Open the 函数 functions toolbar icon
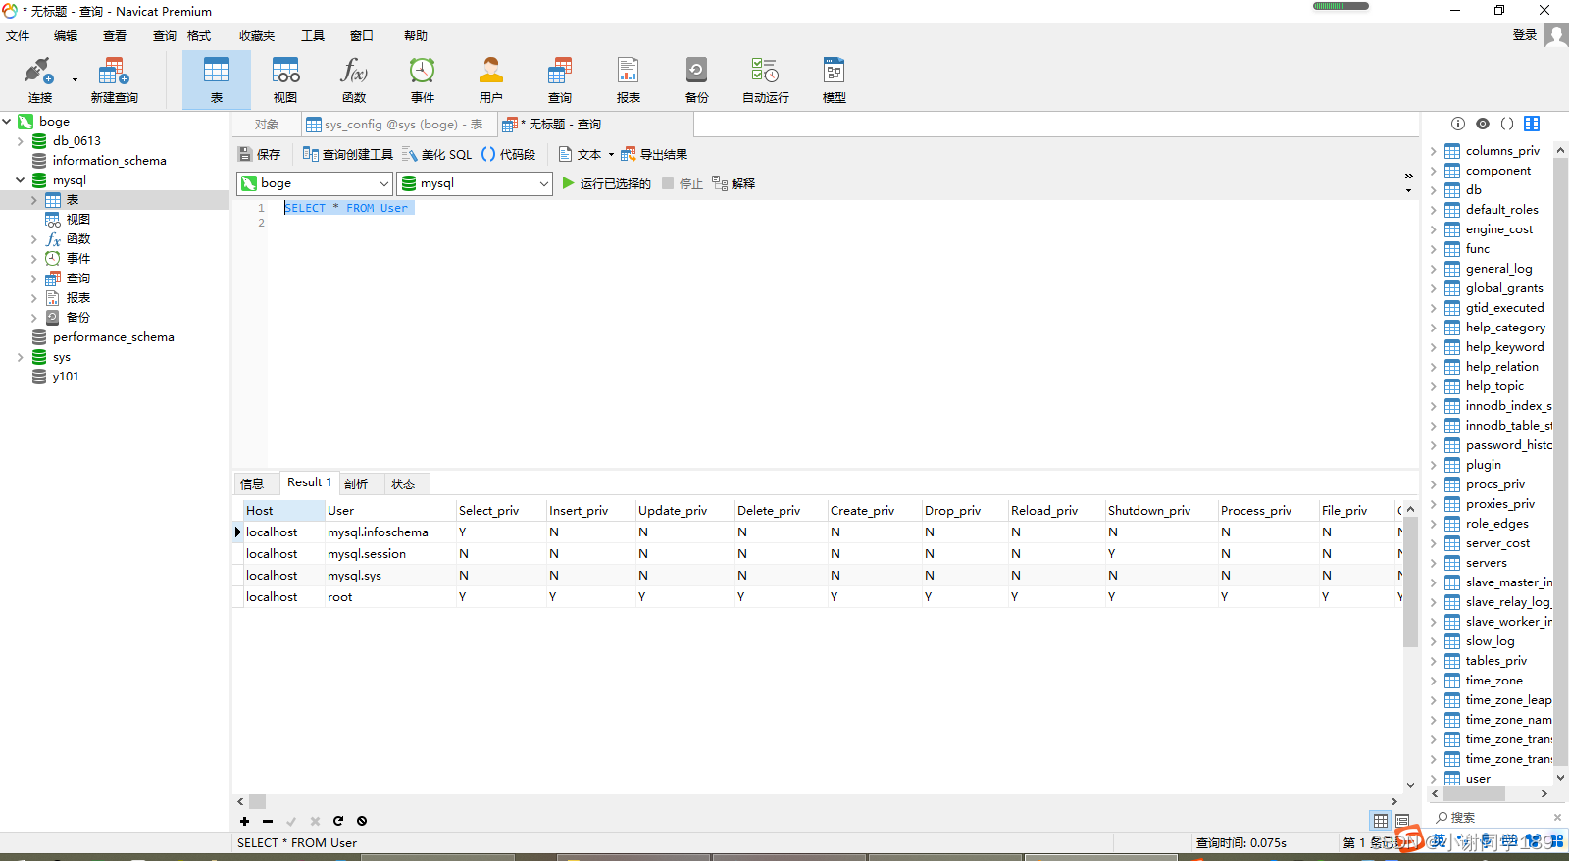The height and width of the screenshot is (861, 1569). click(354, 79)
